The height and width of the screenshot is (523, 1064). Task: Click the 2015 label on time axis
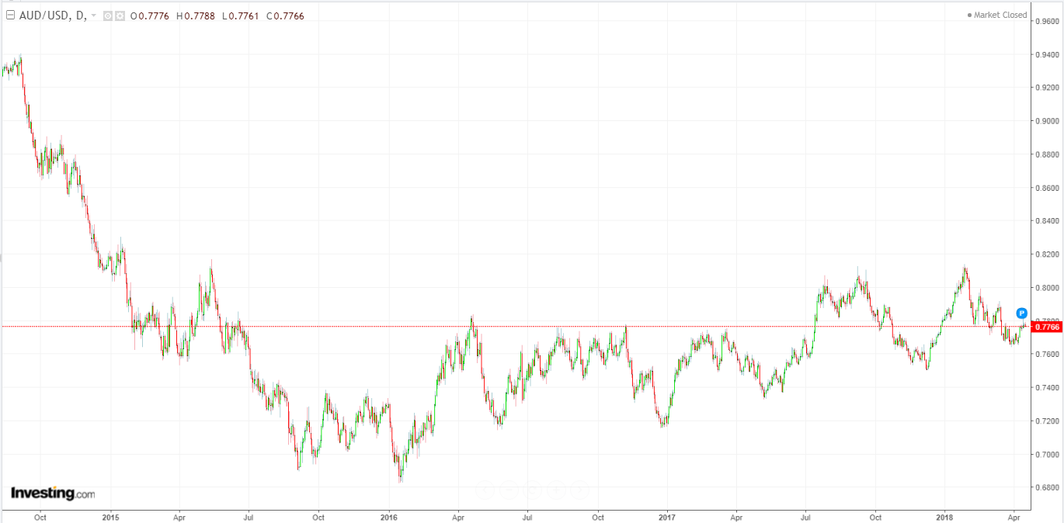tap(111, 516)
